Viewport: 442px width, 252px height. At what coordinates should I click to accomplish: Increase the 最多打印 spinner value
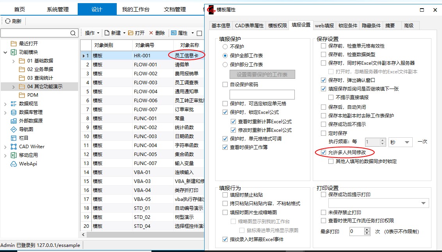click(x=367, y=229)
